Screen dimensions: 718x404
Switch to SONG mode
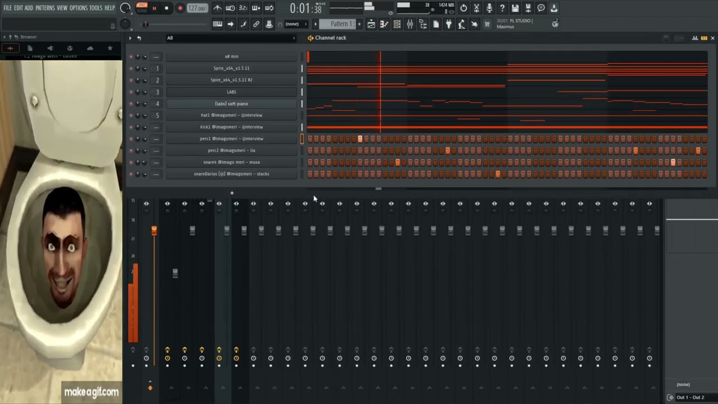pyautogui.click(x=142, y=11)
